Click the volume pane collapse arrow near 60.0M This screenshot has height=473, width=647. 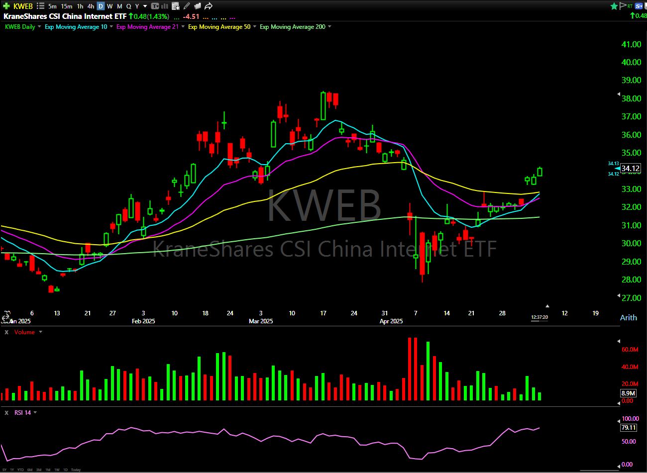pos(619,341)
